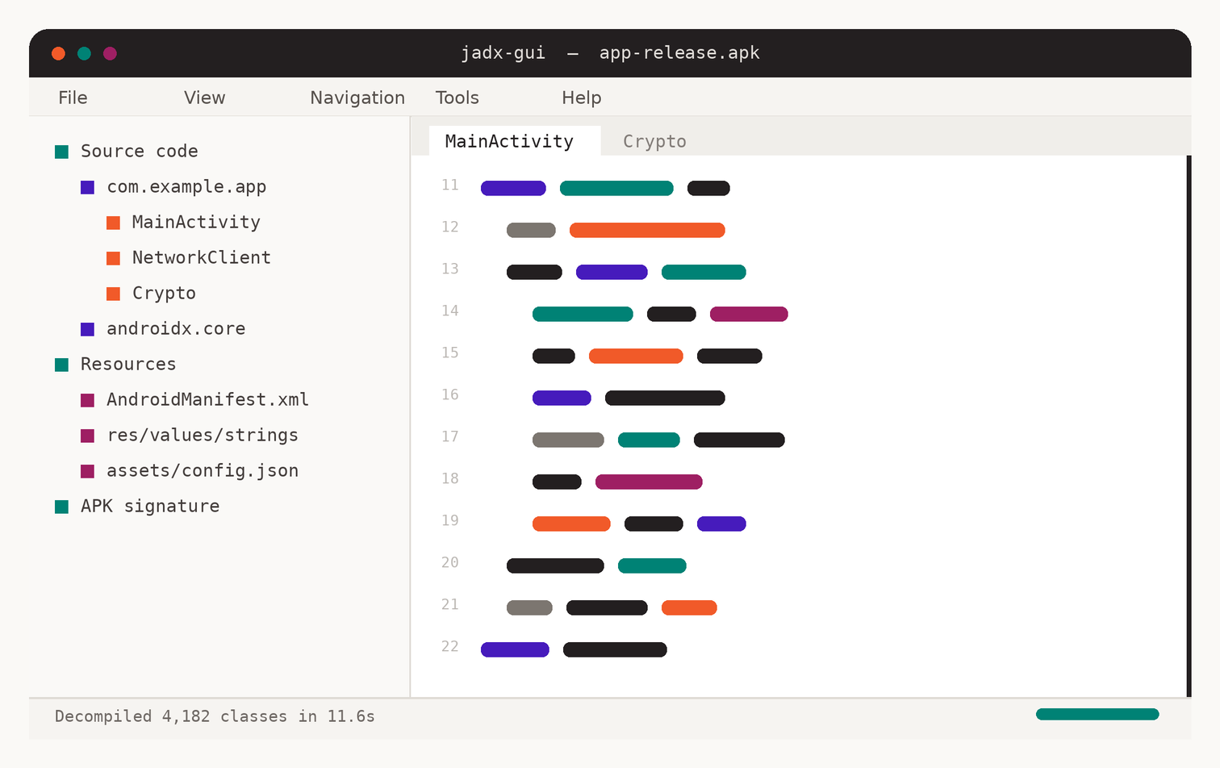Select the com.example.app package

point(186,187)
